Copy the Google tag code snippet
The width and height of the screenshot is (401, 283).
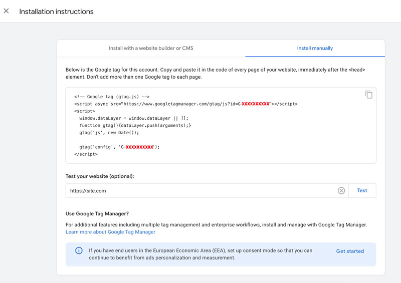point(368,95)
